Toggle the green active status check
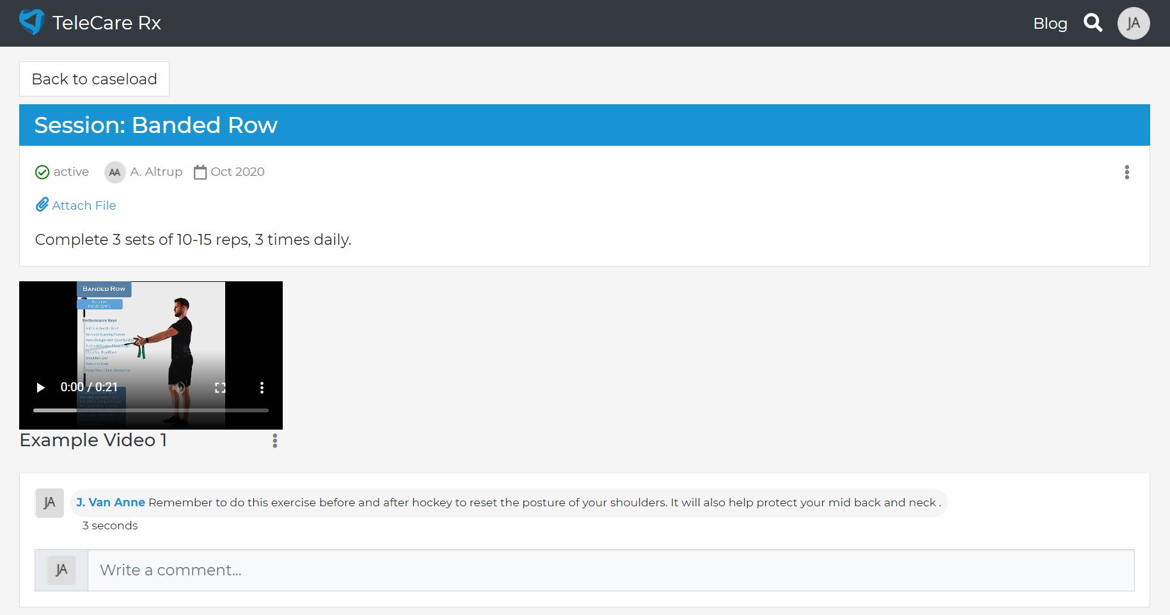1170x615 pixels. click(x=42, y=172)
